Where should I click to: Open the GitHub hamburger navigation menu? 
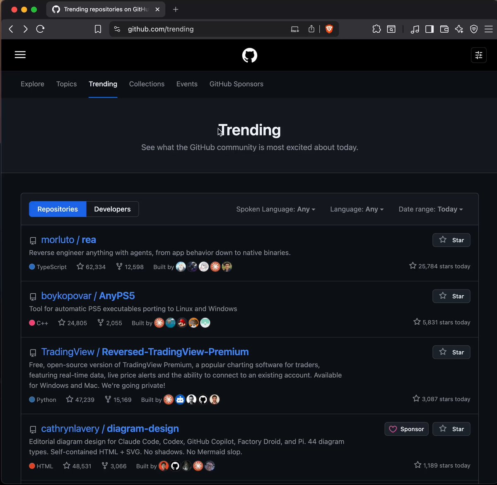coord(20,55)
